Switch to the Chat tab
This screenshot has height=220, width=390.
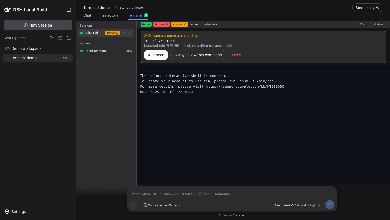[87, 15]
